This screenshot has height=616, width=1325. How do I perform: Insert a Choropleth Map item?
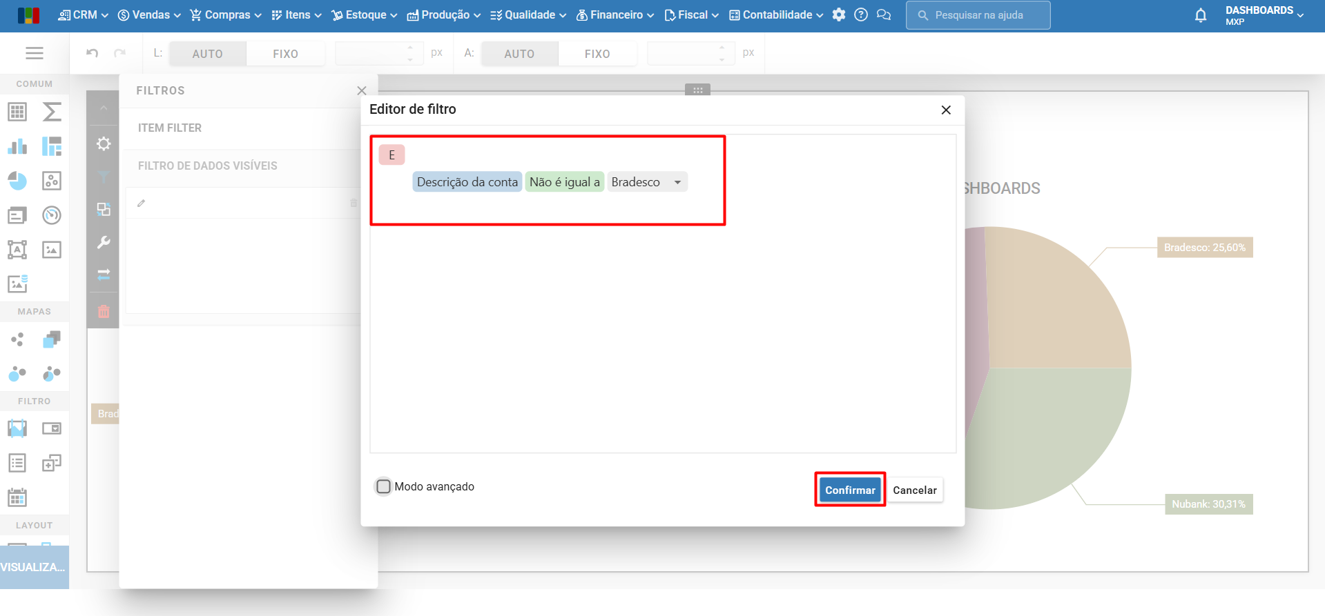(52, 339)
